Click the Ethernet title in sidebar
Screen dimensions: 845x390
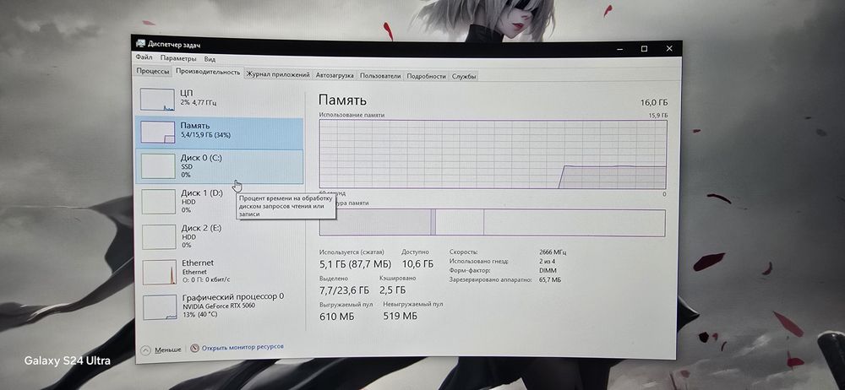198,263
